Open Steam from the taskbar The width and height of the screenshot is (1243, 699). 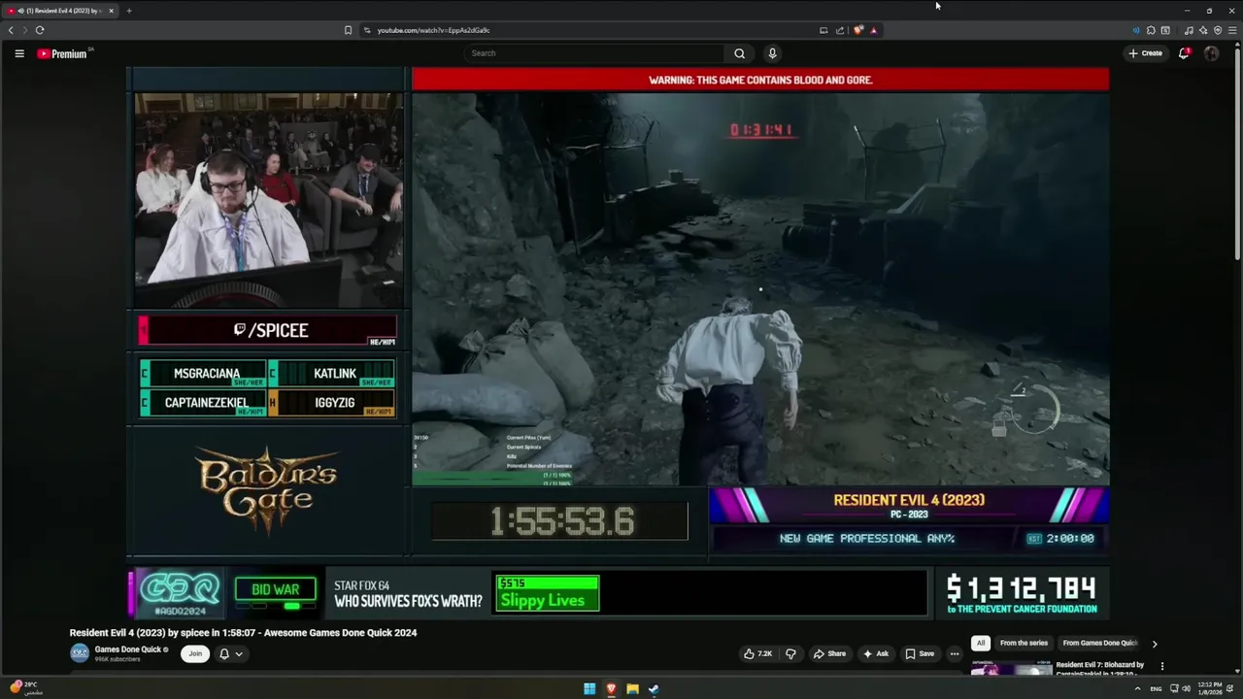click(x=654, y=689)
